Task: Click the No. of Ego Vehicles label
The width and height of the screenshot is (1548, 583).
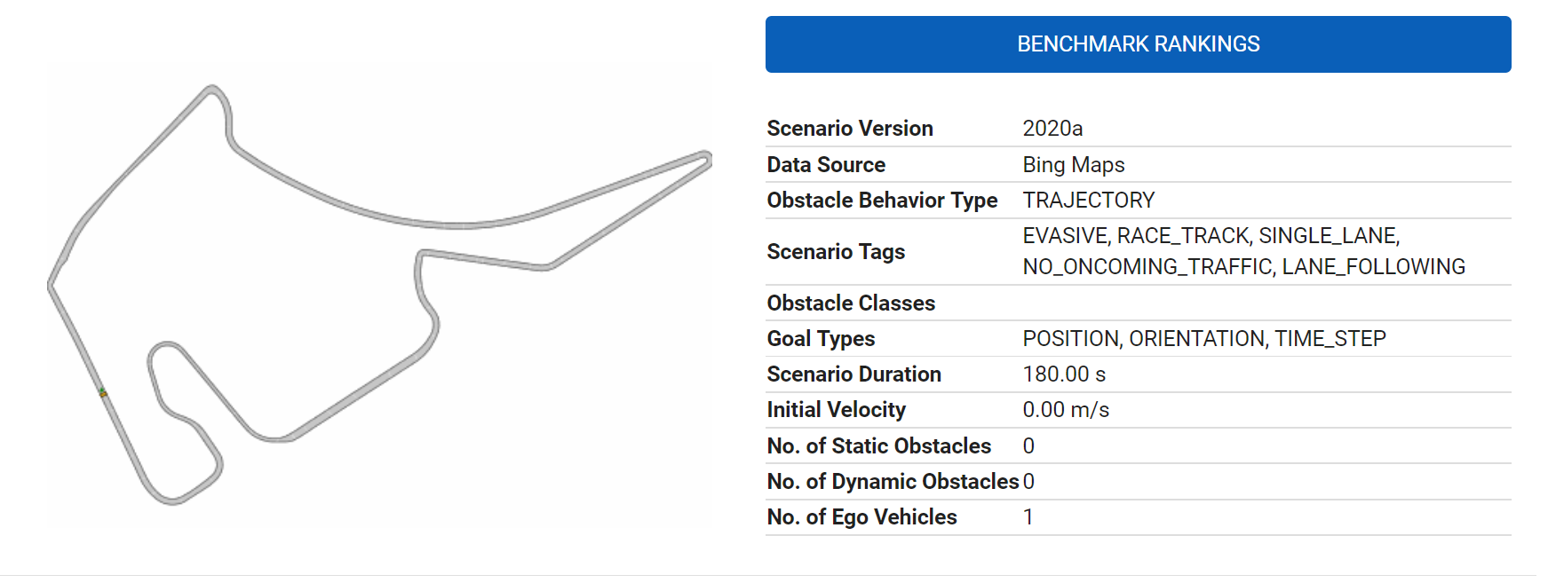Action: [x=861, y=517]
